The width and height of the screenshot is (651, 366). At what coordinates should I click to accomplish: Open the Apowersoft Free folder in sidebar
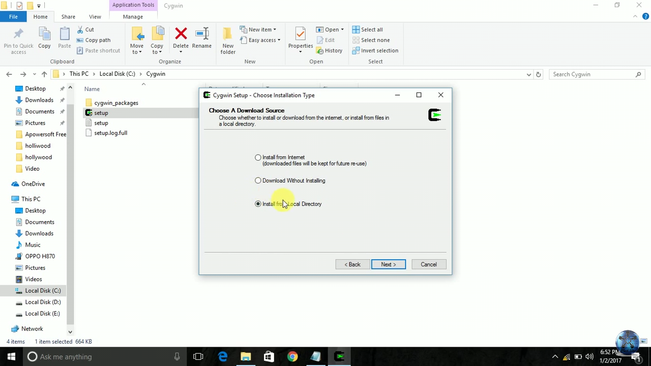46,134
